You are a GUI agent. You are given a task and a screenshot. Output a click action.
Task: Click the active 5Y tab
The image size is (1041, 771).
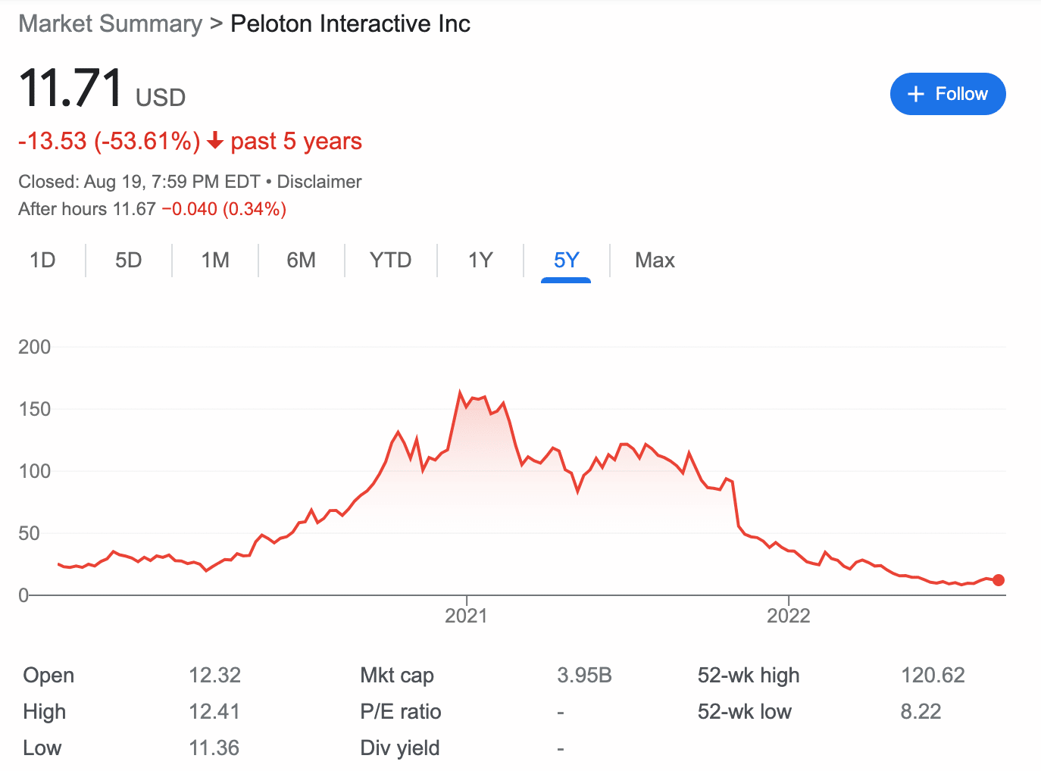(566, 261)
